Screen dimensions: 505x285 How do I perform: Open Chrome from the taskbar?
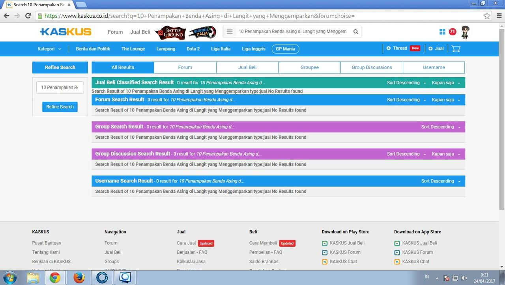[x=55, y=278]
